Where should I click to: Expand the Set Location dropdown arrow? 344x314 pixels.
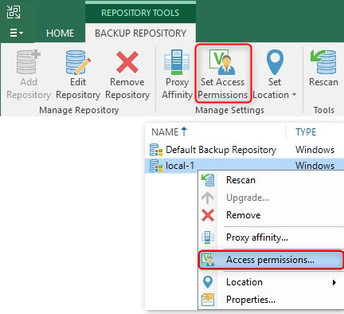point(294,95)
